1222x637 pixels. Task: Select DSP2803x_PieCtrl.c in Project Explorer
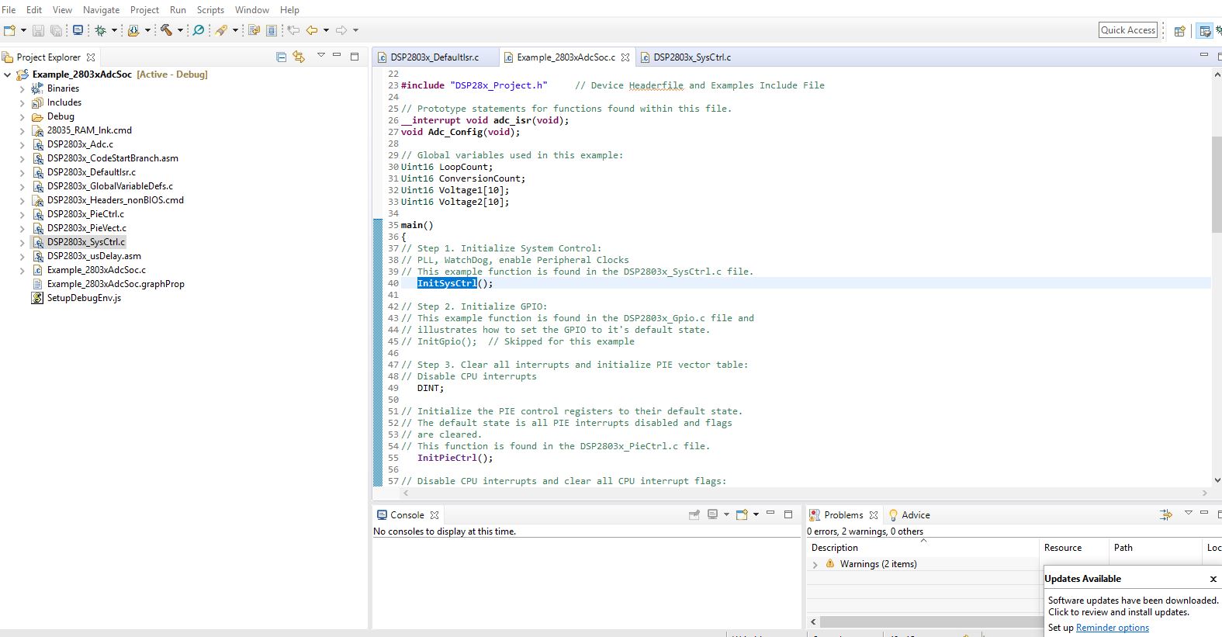[x=85, y=214]
